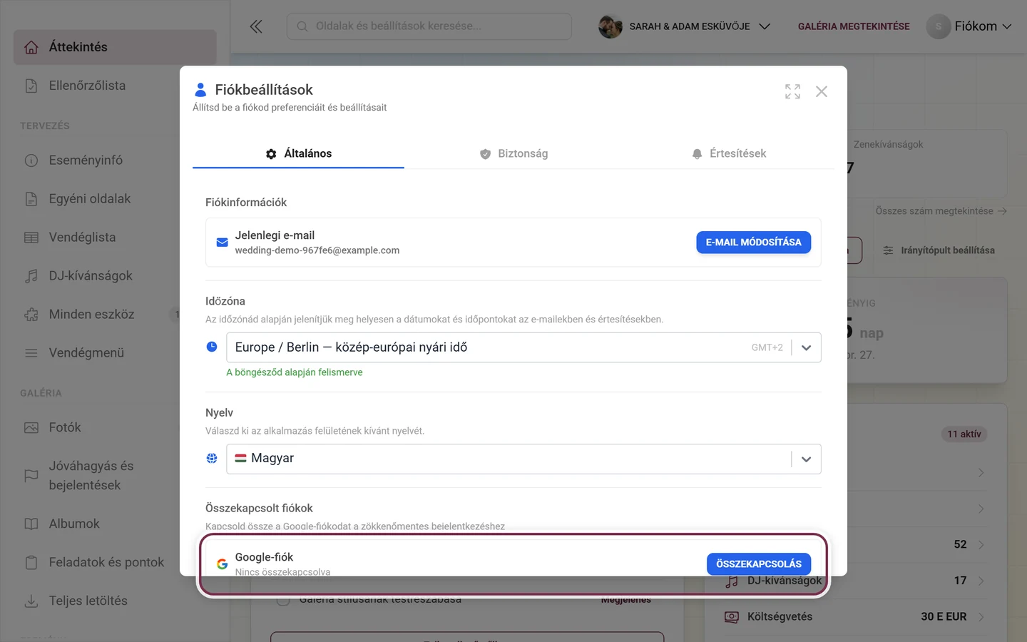Click the wedding-demo-967fe6@example.com address
Screen dimensions: 1027x642
[x=317, y=250]
